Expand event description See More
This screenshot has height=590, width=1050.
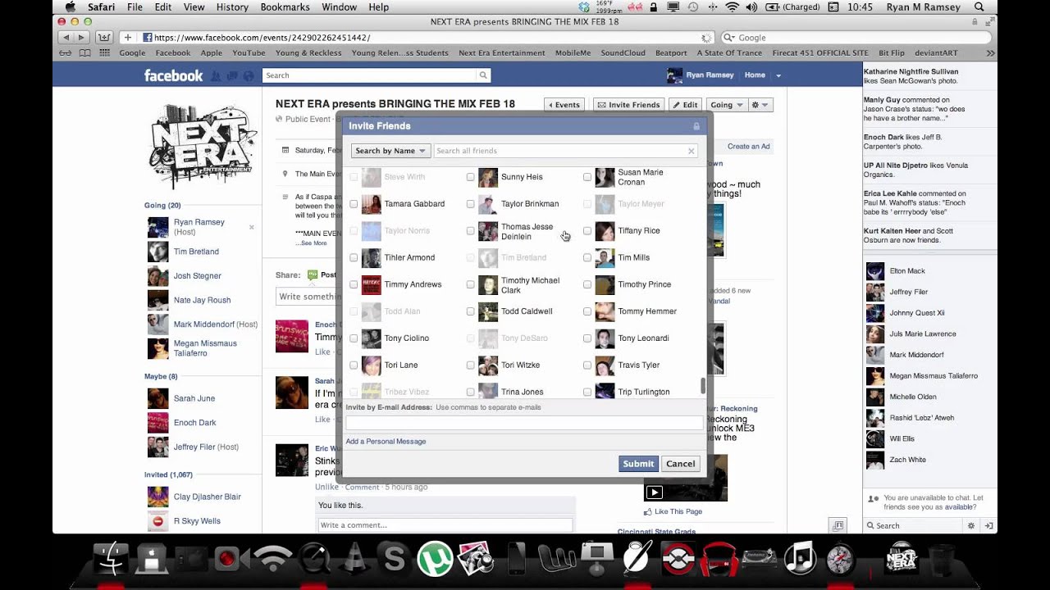[x=312, y=243]
